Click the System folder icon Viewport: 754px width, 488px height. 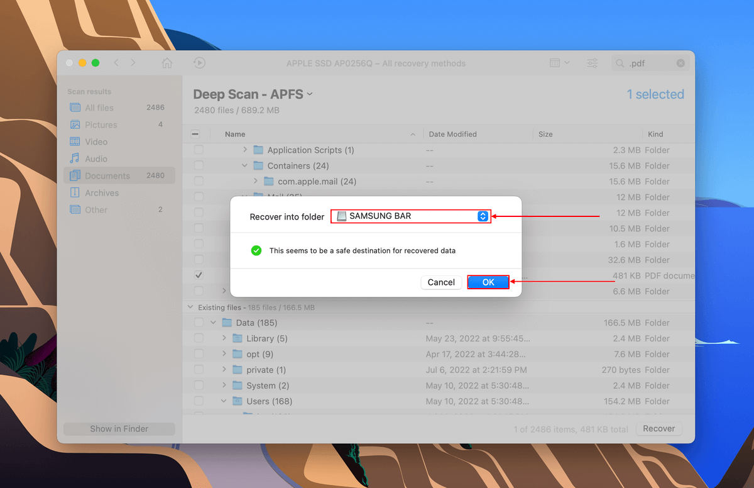pos(238,385)
